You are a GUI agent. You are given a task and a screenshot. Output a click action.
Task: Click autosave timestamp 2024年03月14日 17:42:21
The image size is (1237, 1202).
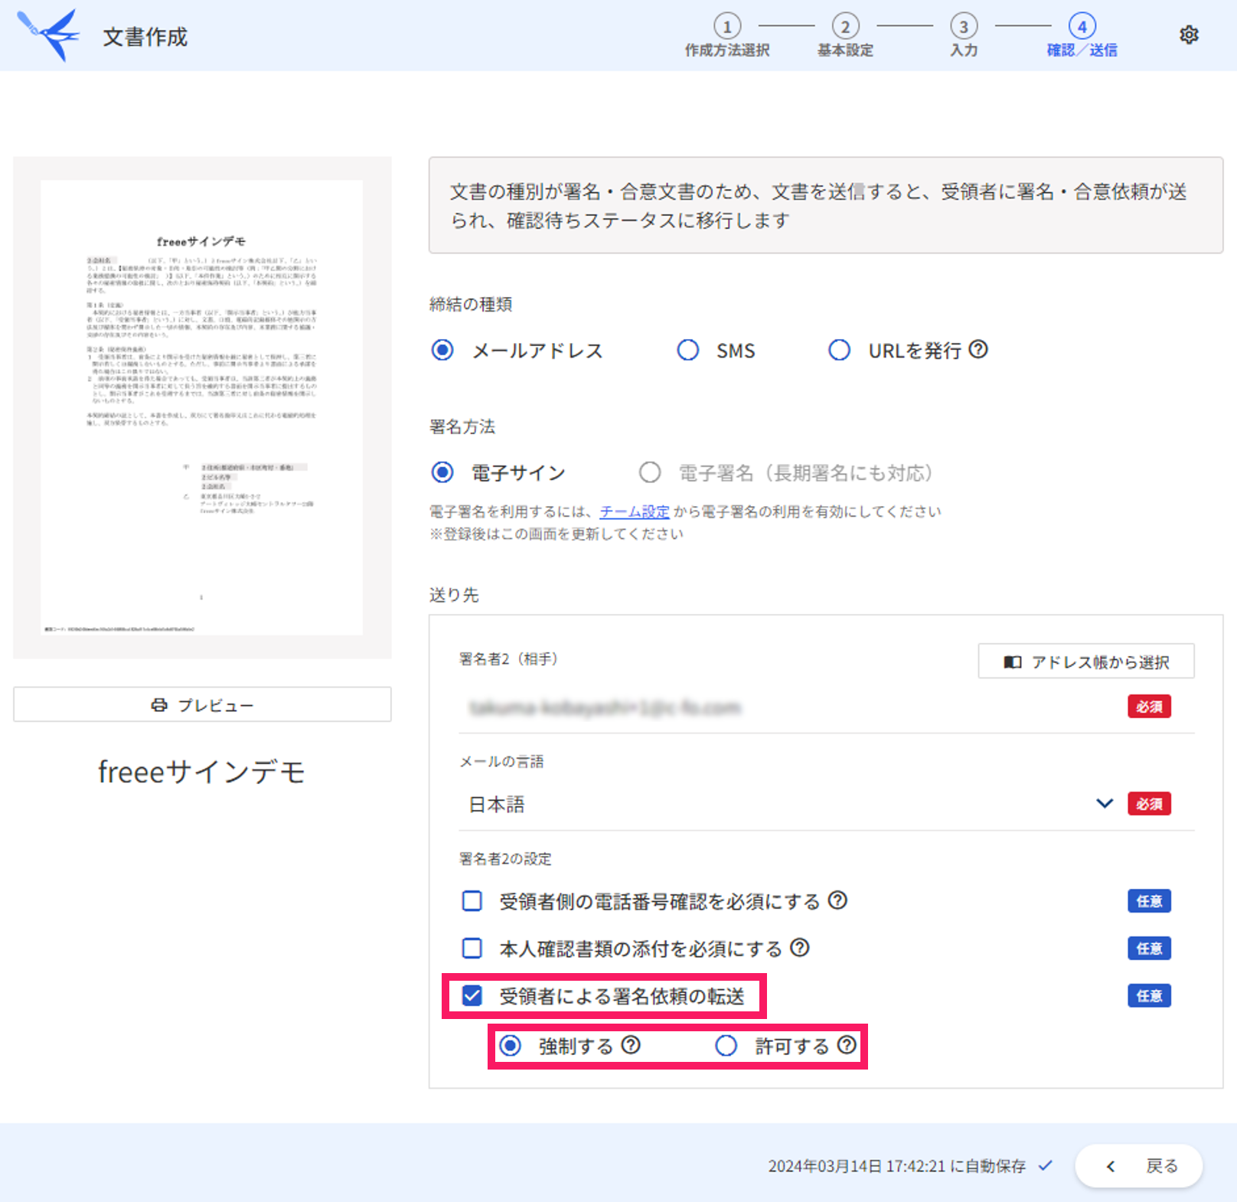[857, 1166]
